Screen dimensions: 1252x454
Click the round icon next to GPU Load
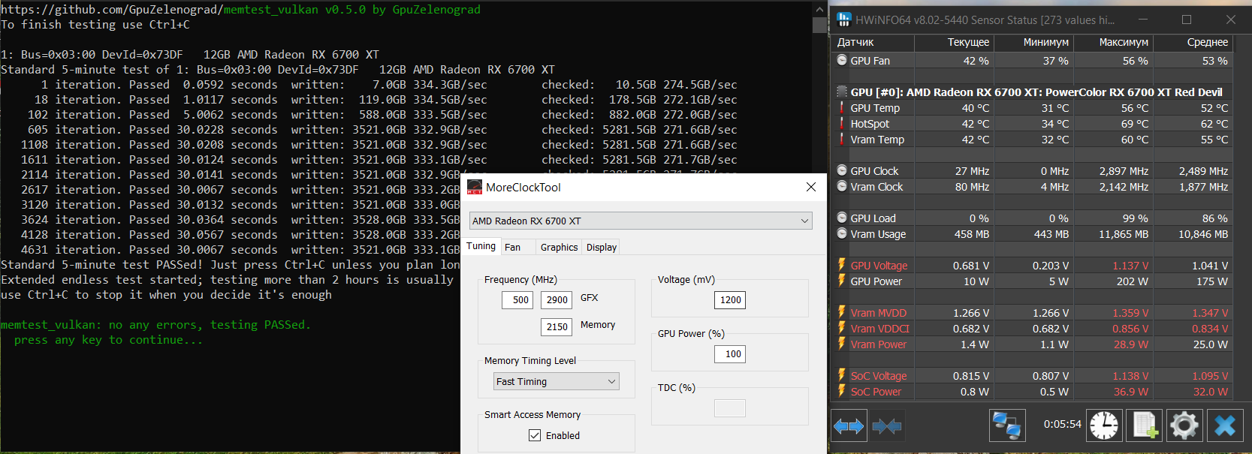click(842, 218)
